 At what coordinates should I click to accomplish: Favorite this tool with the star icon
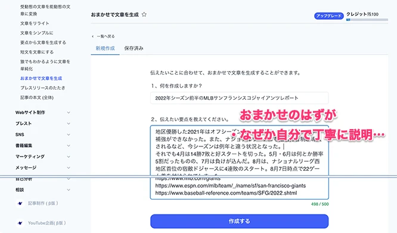[144, 14]
